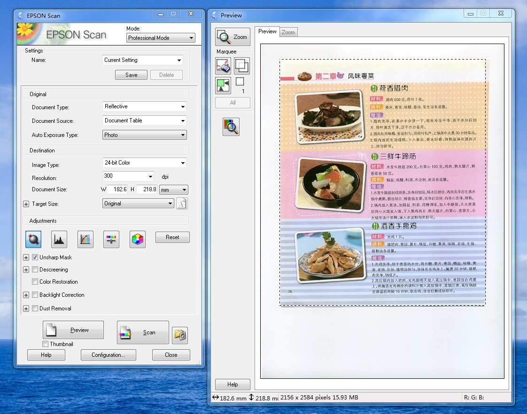The image size is (527, 414).
Task: Open the Histogram Adjustment icon
Action: (x=59, y=239)
